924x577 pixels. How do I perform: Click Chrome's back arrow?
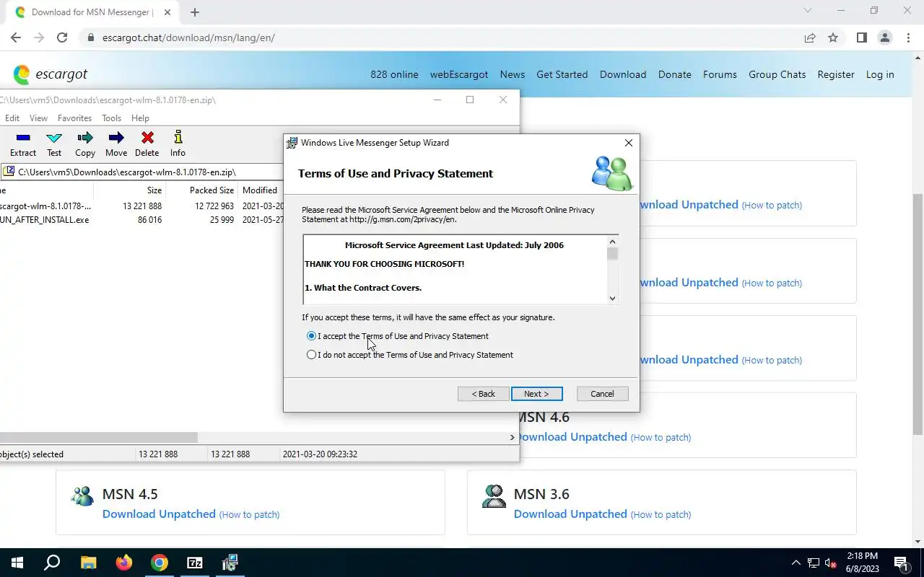pos(16,38)
